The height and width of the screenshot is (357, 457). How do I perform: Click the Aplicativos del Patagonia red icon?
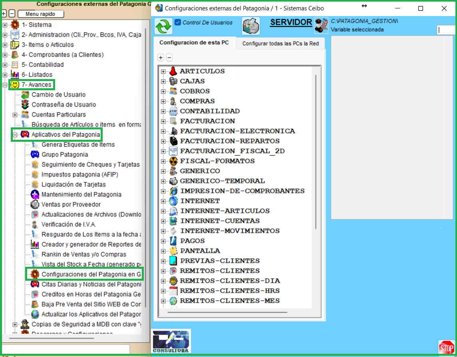[25, 134]
